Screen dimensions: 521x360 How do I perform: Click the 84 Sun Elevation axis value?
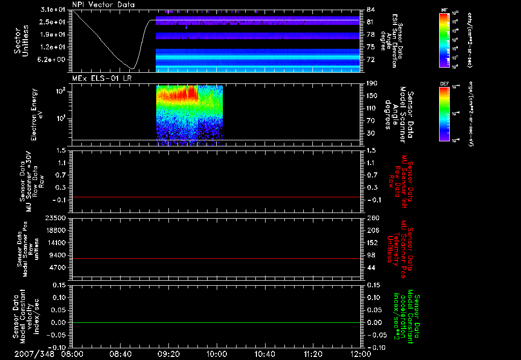click(370, 10)
